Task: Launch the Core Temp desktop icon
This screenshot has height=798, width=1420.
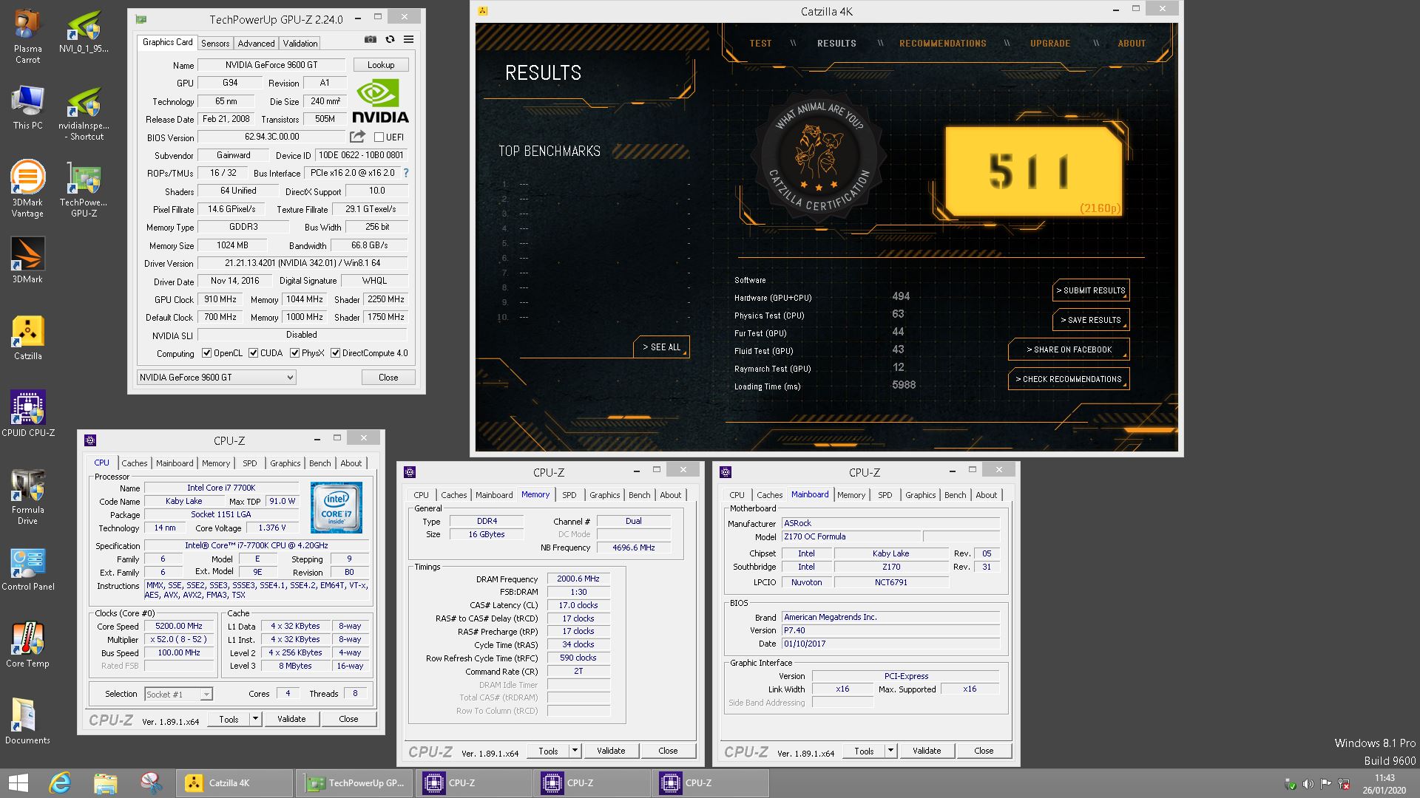Action: click(27, 644)
